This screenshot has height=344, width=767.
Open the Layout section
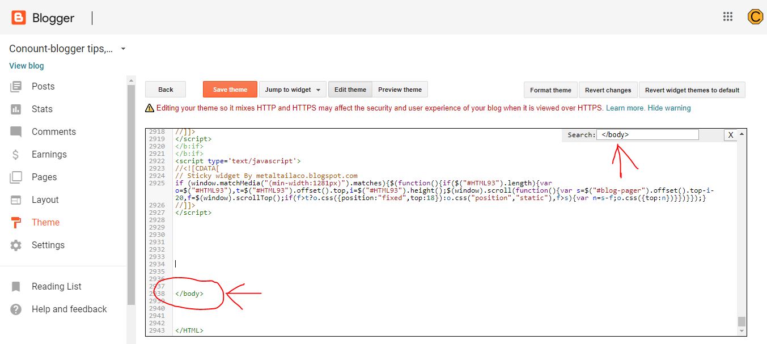coord(45,200)
